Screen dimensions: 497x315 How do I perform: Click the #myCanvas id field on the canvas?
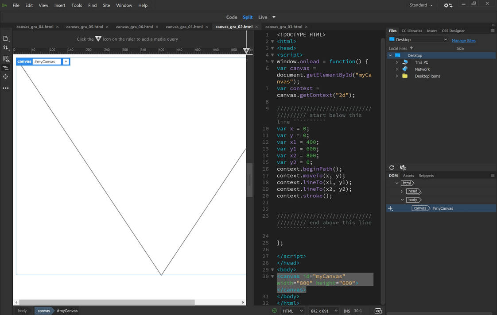tap(47, 61)
